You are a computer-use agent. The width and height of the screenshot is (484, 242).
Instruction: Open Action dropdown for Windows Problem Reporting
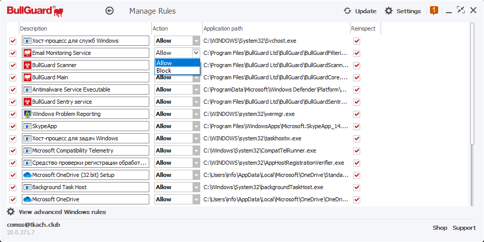click(x=196, y=114)
